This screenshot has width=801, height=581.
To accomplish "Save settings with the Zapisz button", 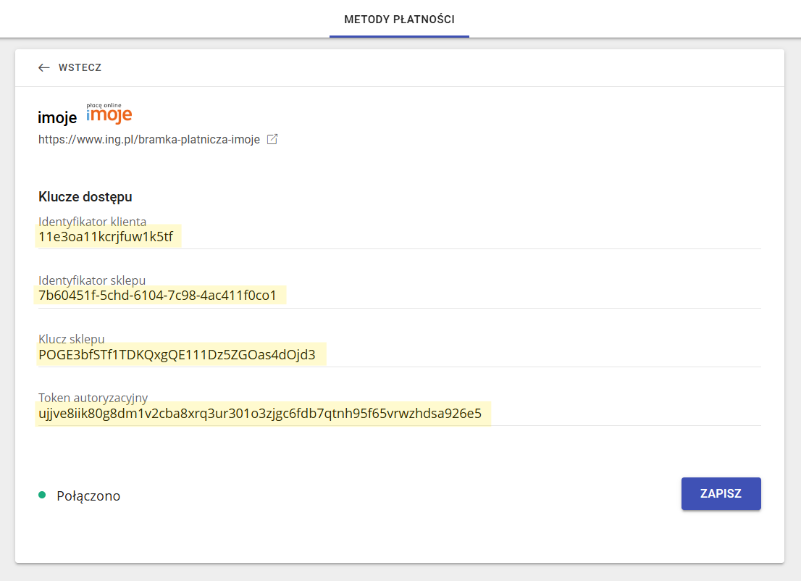I will pos(721,493).
